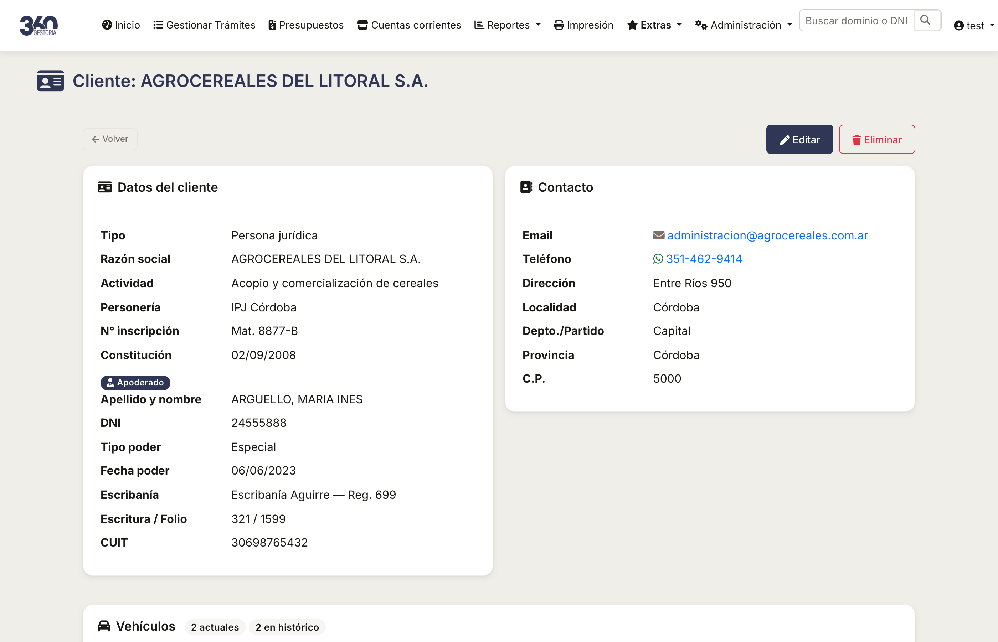998x642 pixels.
Task: Click the Fecha poder date 06/06/2023
Action: click(x=263, y=471)
